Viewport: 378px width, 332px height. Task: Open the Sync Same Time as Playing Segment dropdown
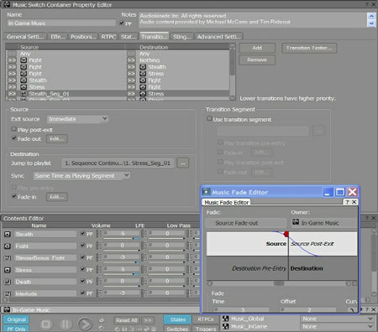(81, 176)
